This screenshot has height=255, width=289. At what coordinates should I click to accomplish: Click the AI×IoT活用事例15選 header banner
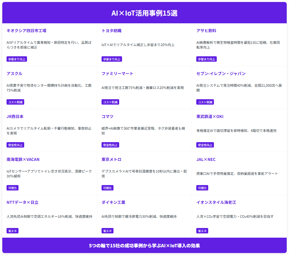144,13
